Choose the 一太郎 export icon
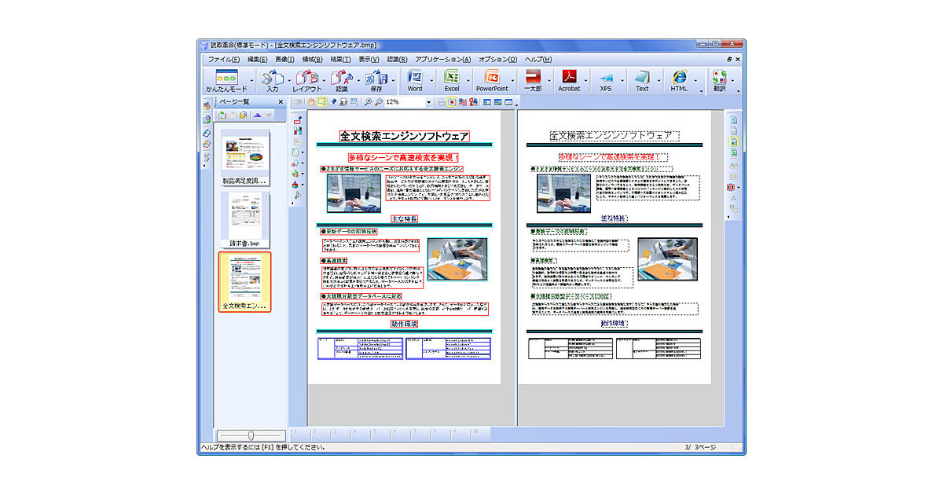Viewport: 943px width, 495px height. (x=532, y=80)
